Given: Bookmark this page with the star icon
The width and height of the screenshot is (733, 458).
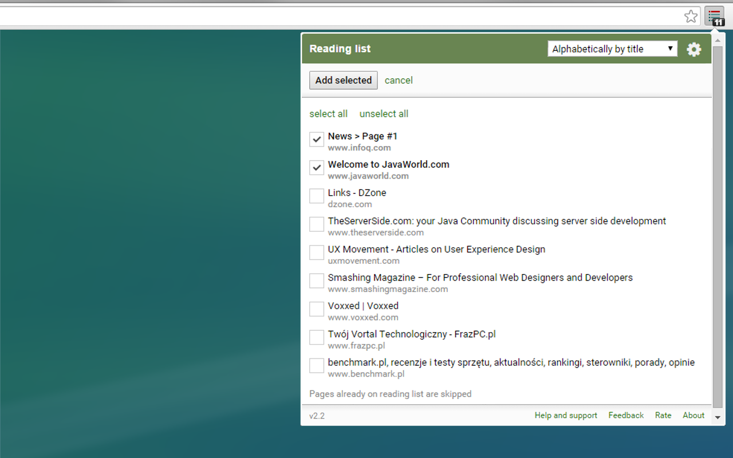Looking at the screenshot, I should [x=691, y=16].
